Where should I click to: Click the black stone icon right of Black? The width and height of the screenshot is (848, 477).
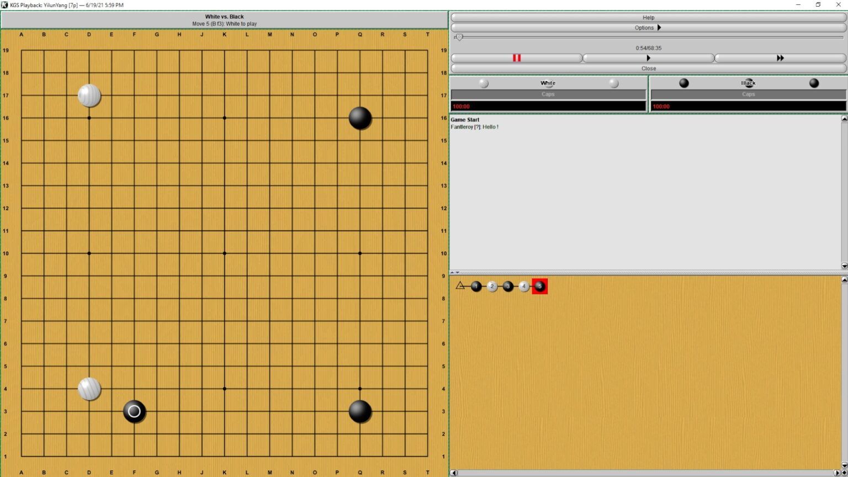tap(813, 83)
